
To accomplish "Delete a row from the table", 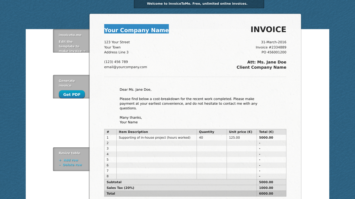I will [70, 165].
